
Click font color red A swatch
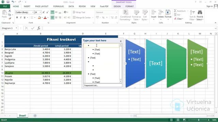(x=45, y=18)
